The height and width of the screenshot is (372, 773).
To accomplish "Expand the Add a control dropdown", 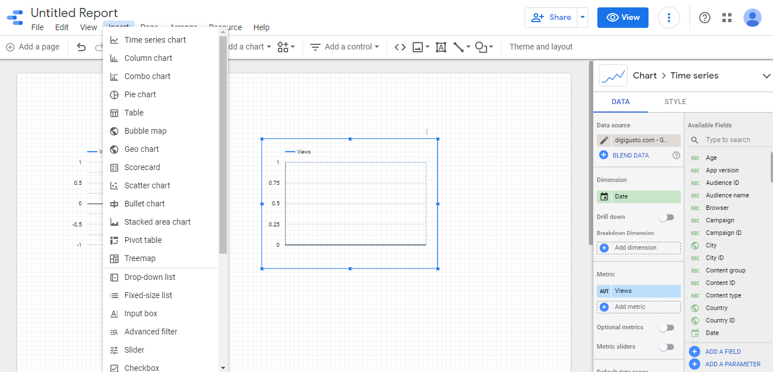I will 347,47.
